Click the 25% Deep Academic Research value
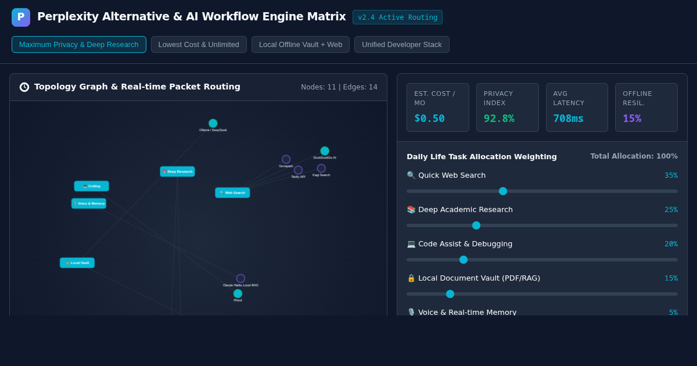Image resolution: width=697 pixels, height=366 pixels. pyautogui.click(x=671, y=210)
